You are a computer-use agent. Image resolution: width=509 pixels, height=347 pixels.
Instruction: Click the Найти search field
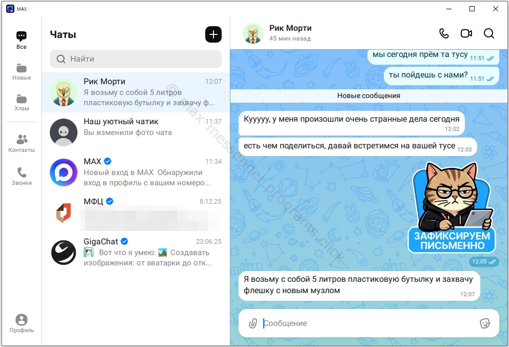pyautogui.click(x=136, y=59)
